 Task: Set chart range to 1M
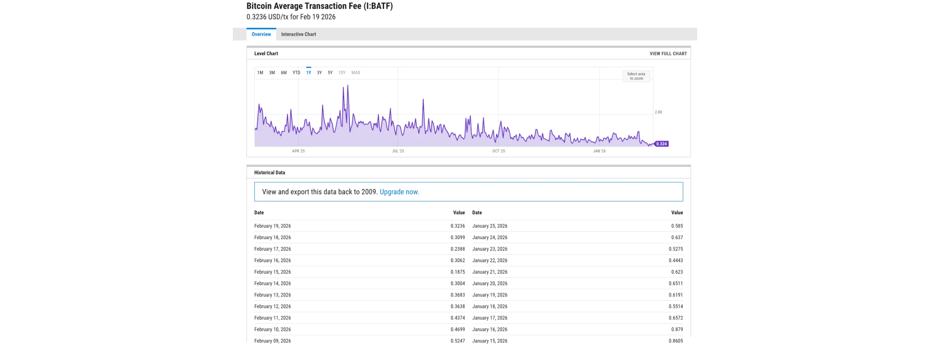(x=260, y=73)
